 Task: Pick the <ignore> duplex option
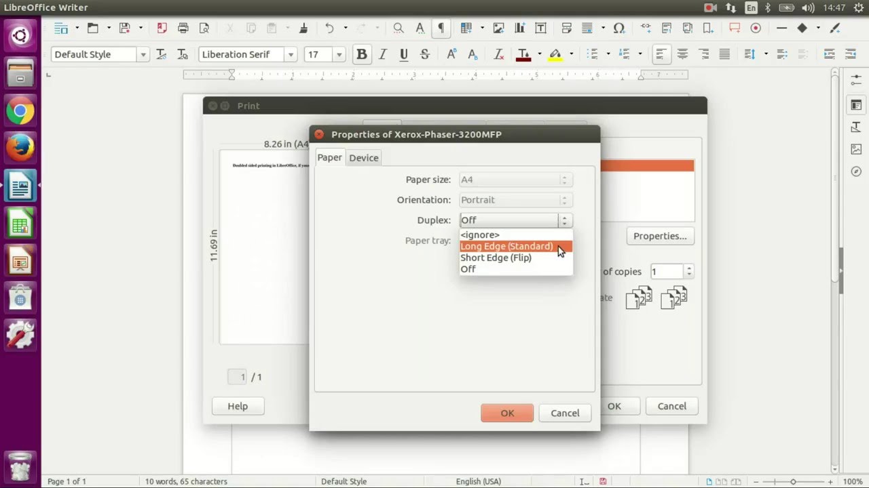coord(516,235)
